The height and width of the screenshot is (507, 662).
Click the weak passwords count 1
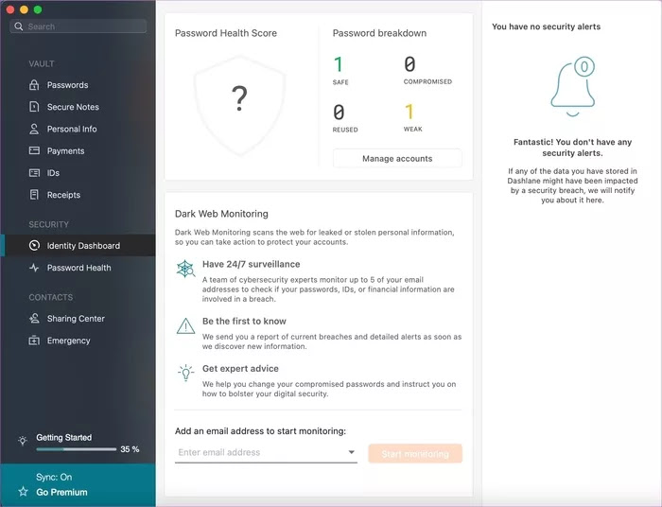click(409, 112)
